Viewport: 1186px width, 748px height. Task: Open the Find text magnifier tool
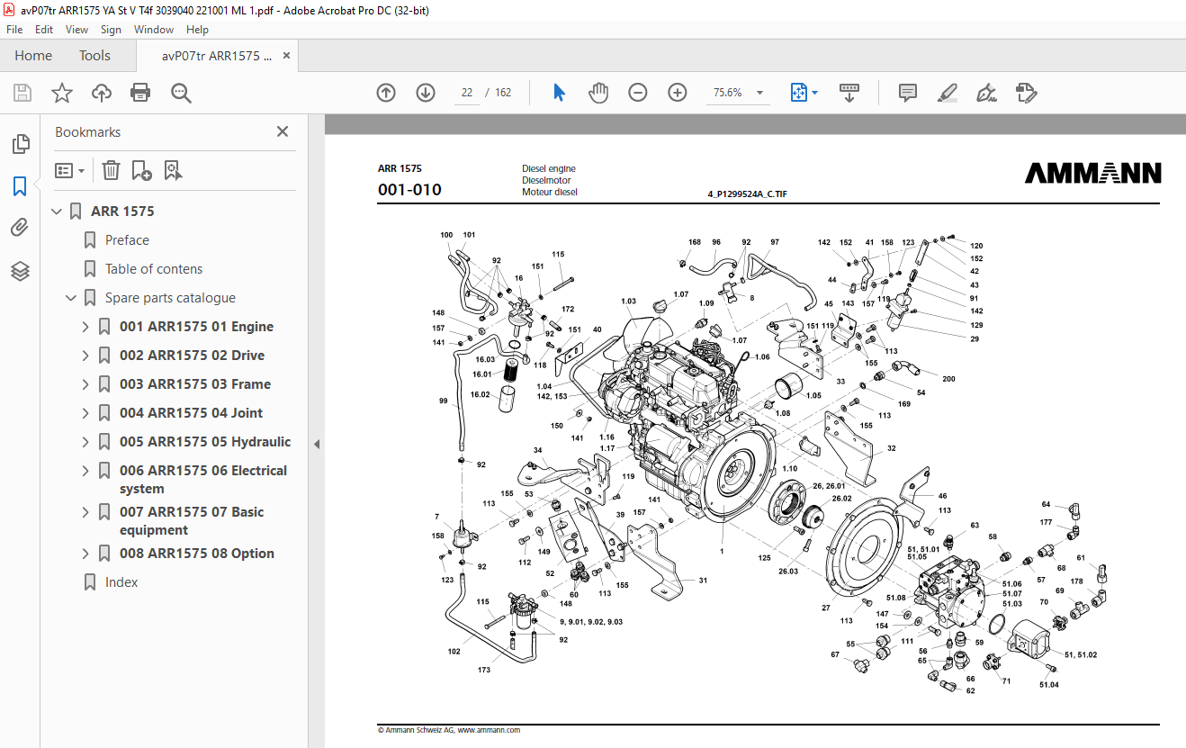click(x=181, y=93)
